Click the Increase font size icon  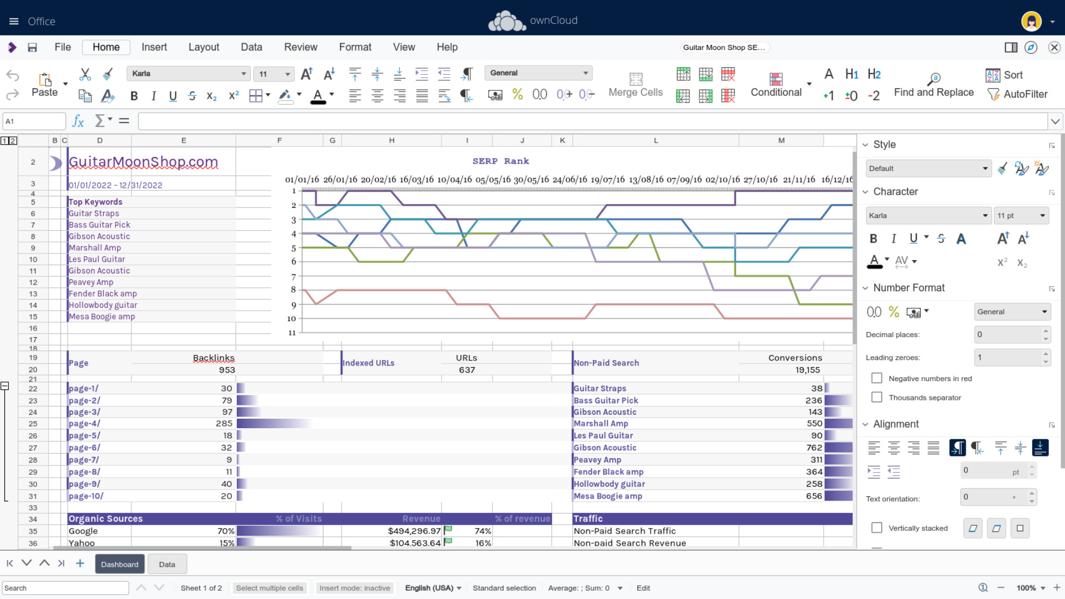(x=307, y=74)
